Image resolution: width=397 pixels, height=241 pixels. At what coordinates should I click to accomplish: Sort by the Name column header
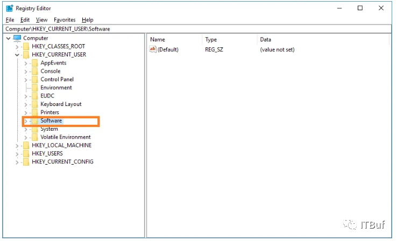pyautogui.click(x=174, y=39)
